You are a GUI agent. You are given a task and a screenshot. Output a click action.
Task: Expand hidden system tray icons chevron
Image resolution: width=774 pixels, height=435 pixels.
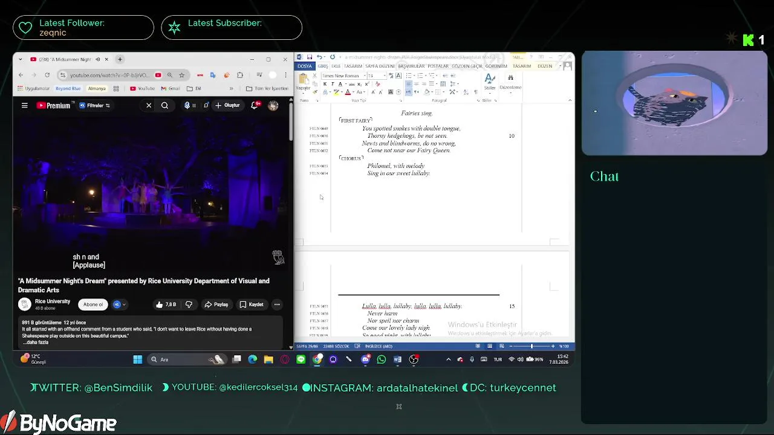[x=448, y=359]
